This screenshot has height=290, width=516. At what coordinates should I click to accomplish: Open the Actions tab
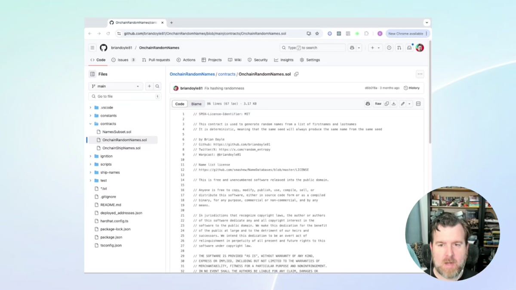pyautogui.click(x=186, y=60)
